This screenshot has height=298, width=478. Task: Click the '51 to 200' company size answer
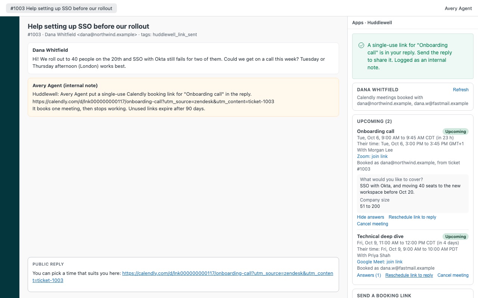(x=370, y=206)
